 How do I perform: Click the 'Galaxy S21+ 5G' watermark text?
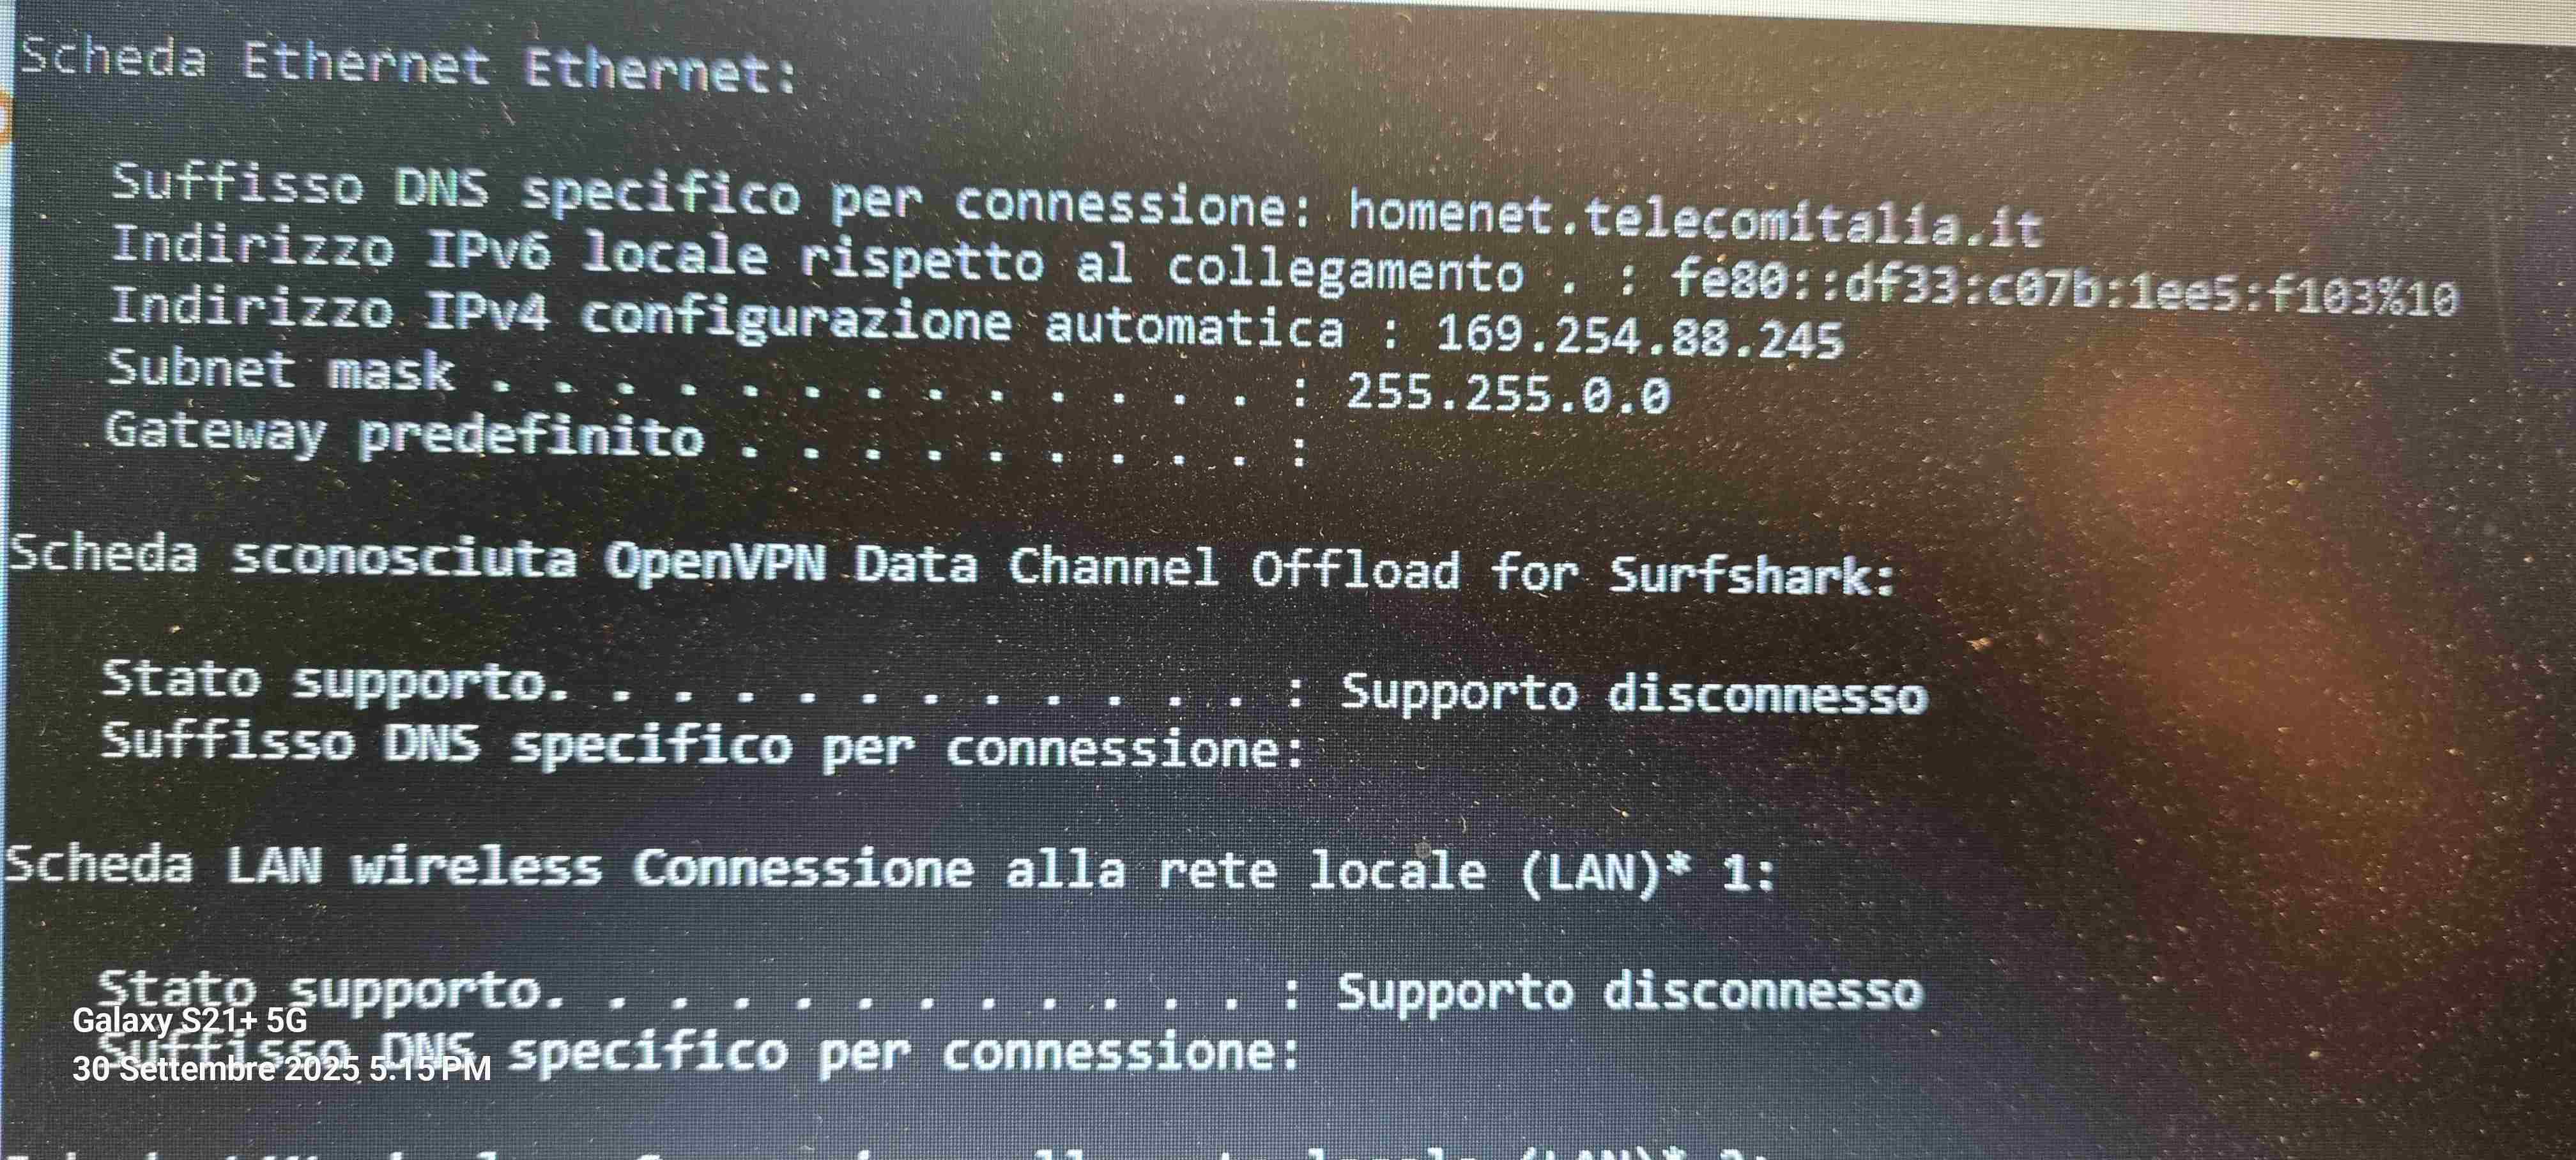[190, 1020]
